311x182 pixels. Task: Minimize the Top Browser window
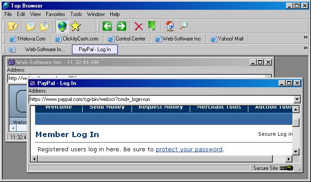click(289, 6)
